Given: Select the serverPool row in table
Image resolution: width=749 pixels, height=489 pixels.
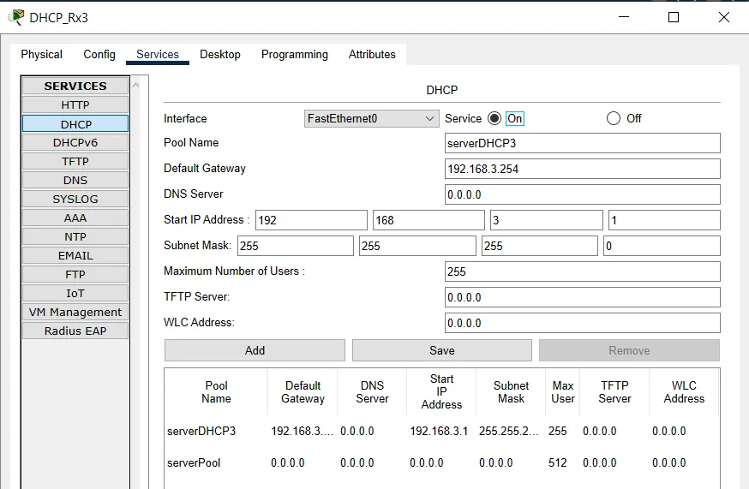Looking at the screenshot, I should coord(194,463).
